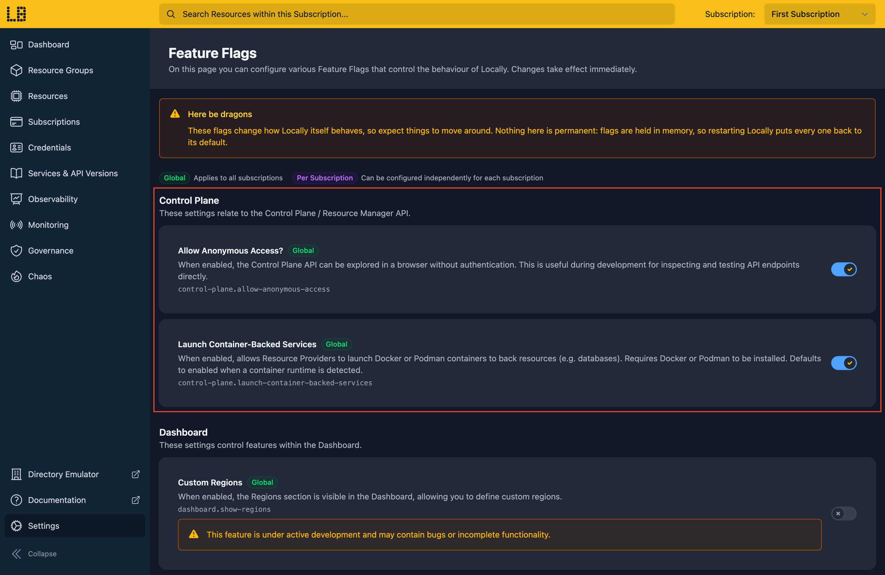The height and width of the screenshot is (575, 885).
Task: Click the control-plane.launch-container-backed-services key text
Action: click(x=275, y=383)
